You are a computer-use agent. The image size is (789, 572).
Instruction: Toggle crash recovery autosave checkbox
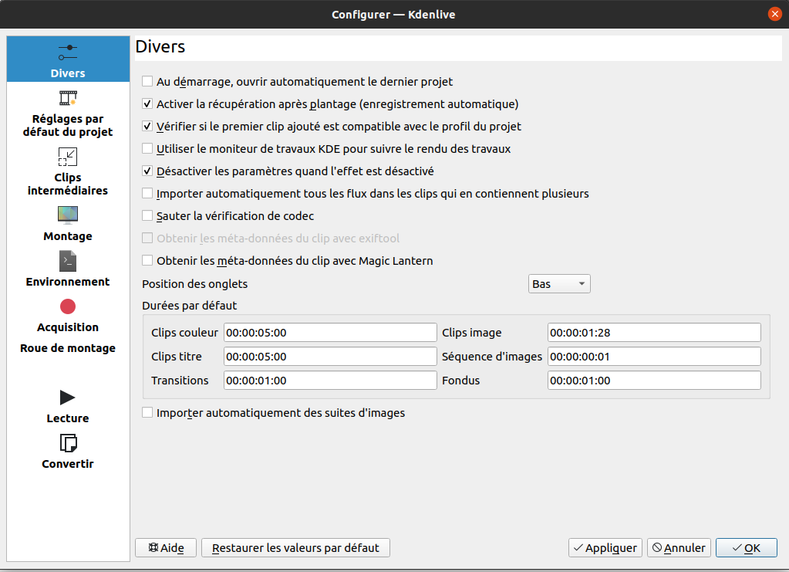click(147, 103)
